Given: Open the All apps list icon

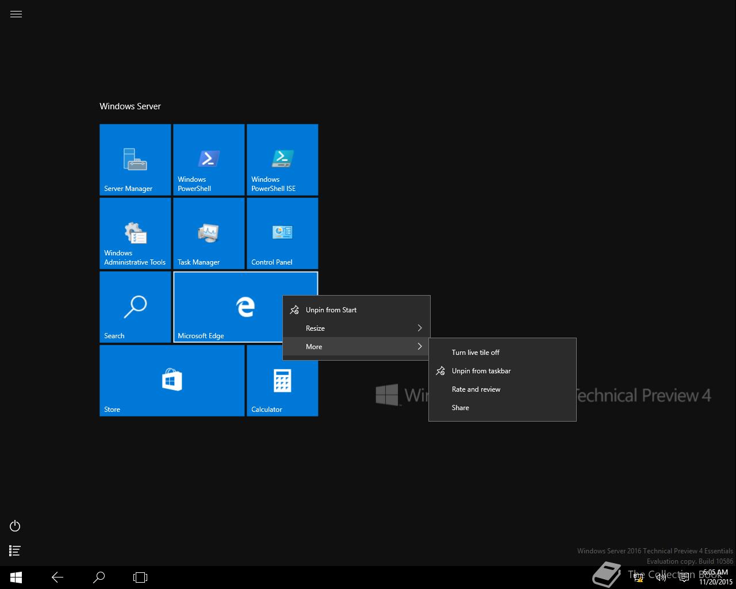Looking at the screenshot, I should coord(15,551).
